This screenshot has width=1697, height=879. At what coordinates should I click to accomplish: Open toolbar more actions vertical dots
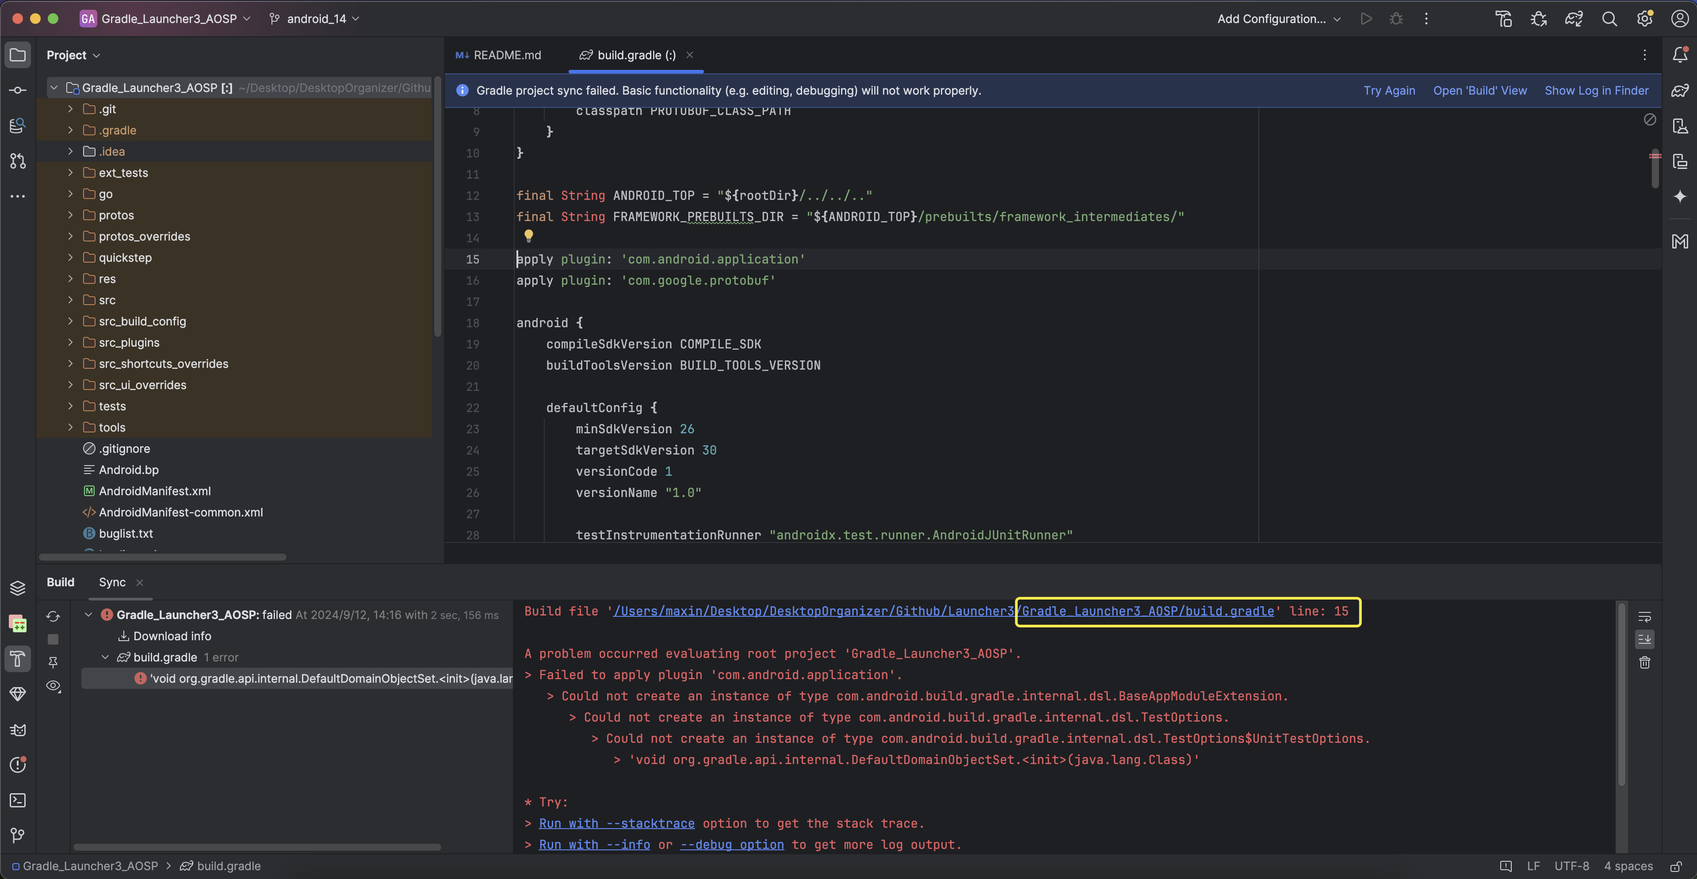(1426, 19)
